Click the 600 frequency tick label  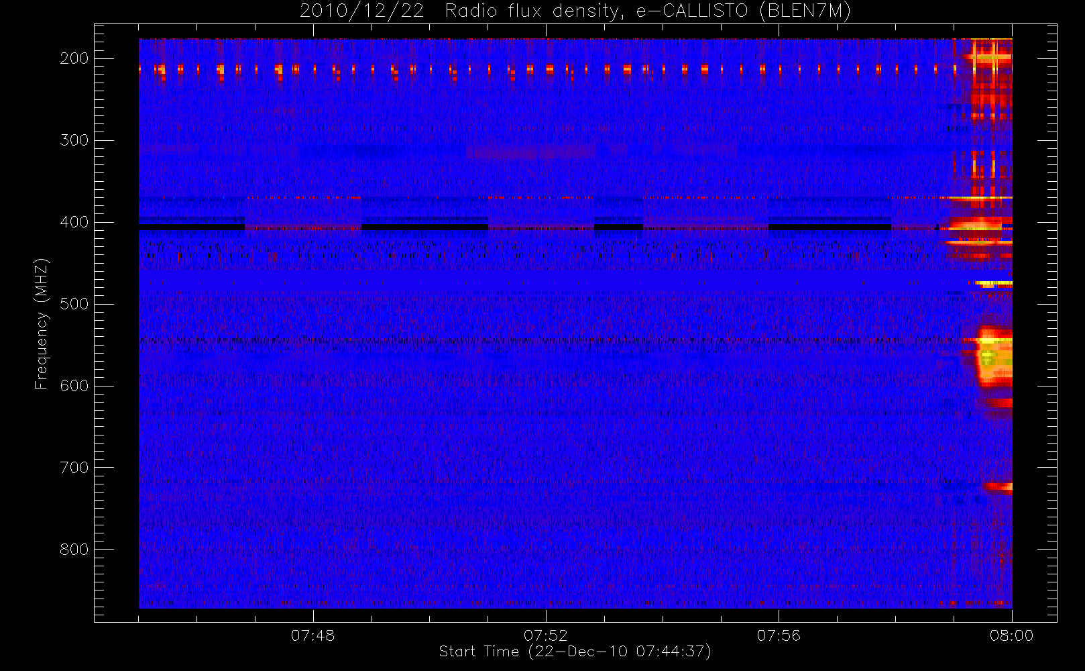[x=74, y=386]
